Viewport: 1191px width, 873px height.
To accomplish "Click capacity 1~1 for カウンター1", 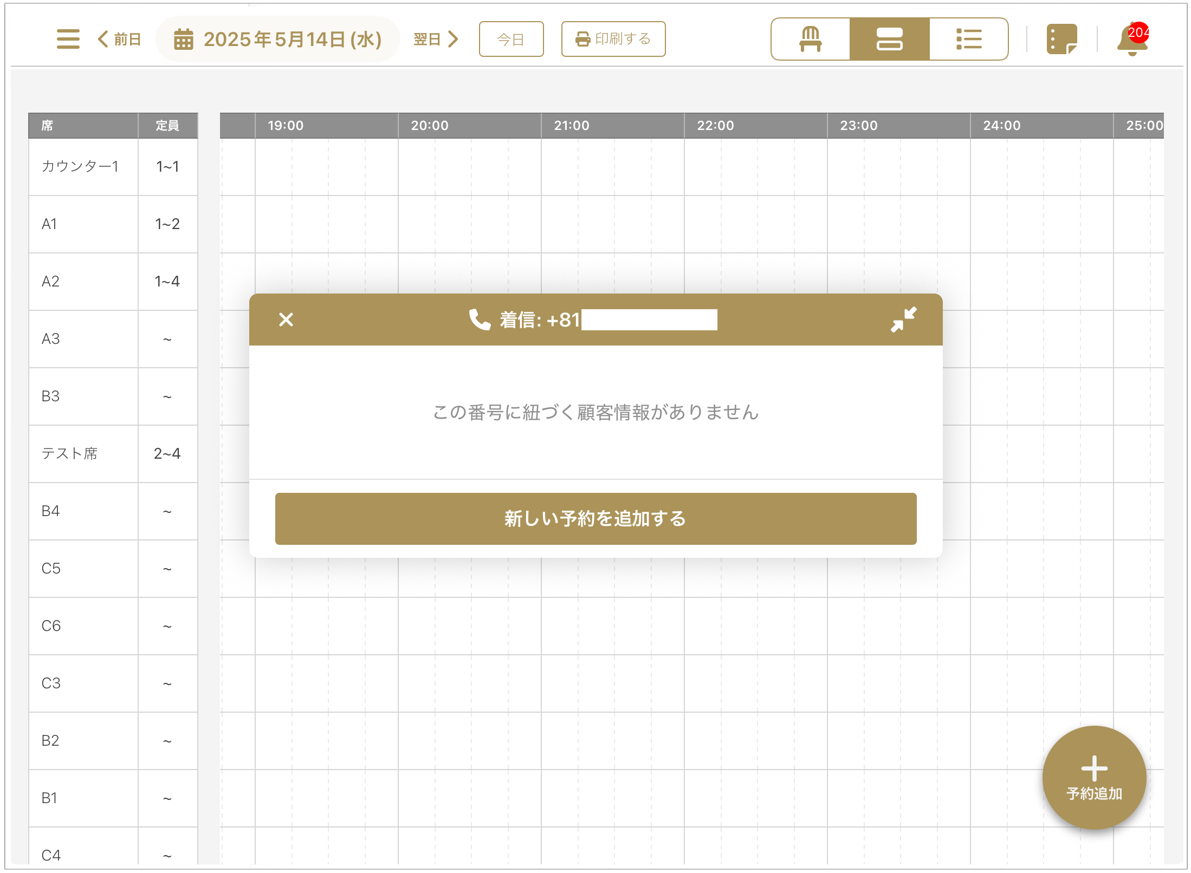I will pos(167,167).
